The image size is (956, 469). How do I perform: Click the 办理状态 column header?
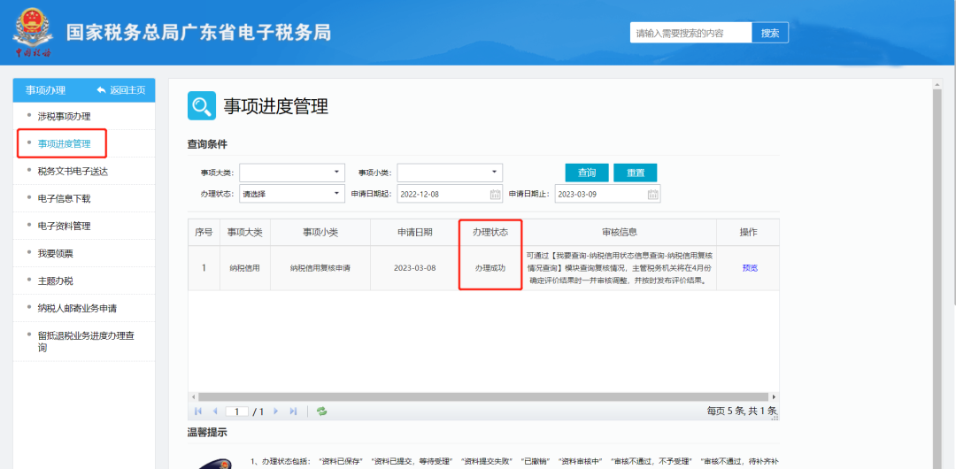click(490, 233)
